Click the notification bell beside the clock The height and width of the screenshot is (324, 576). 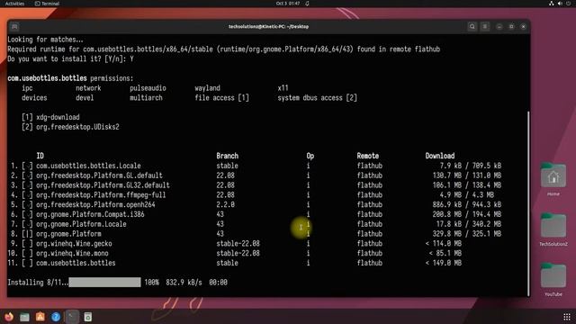tap(307, 4)
